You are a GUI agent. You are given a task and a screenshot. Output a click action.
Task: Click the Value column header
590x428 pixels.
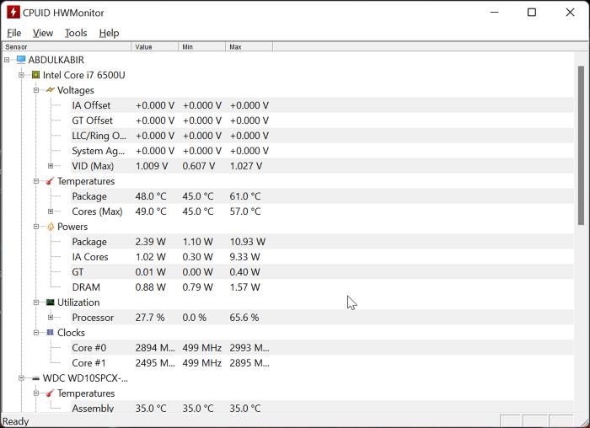click(154, 46)
